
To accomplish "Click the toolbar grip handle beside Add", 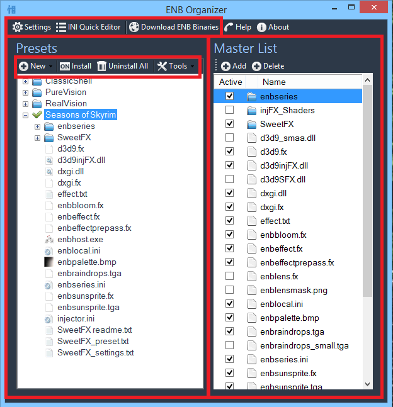I will coord(216,65).
